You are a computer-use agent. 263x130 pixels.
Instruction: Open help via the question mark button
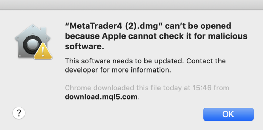tap(19, 113)
